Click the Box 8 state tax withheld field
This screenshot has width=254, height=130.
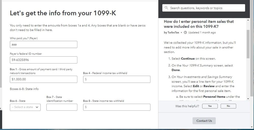pos(117,107)
